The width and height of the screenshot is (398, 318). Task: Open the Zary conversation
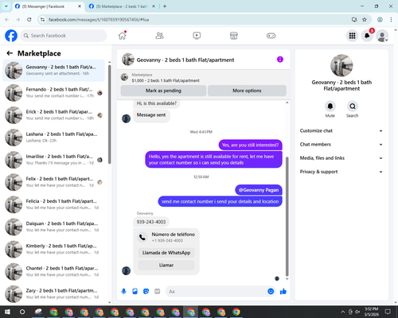tap(53, 294)
